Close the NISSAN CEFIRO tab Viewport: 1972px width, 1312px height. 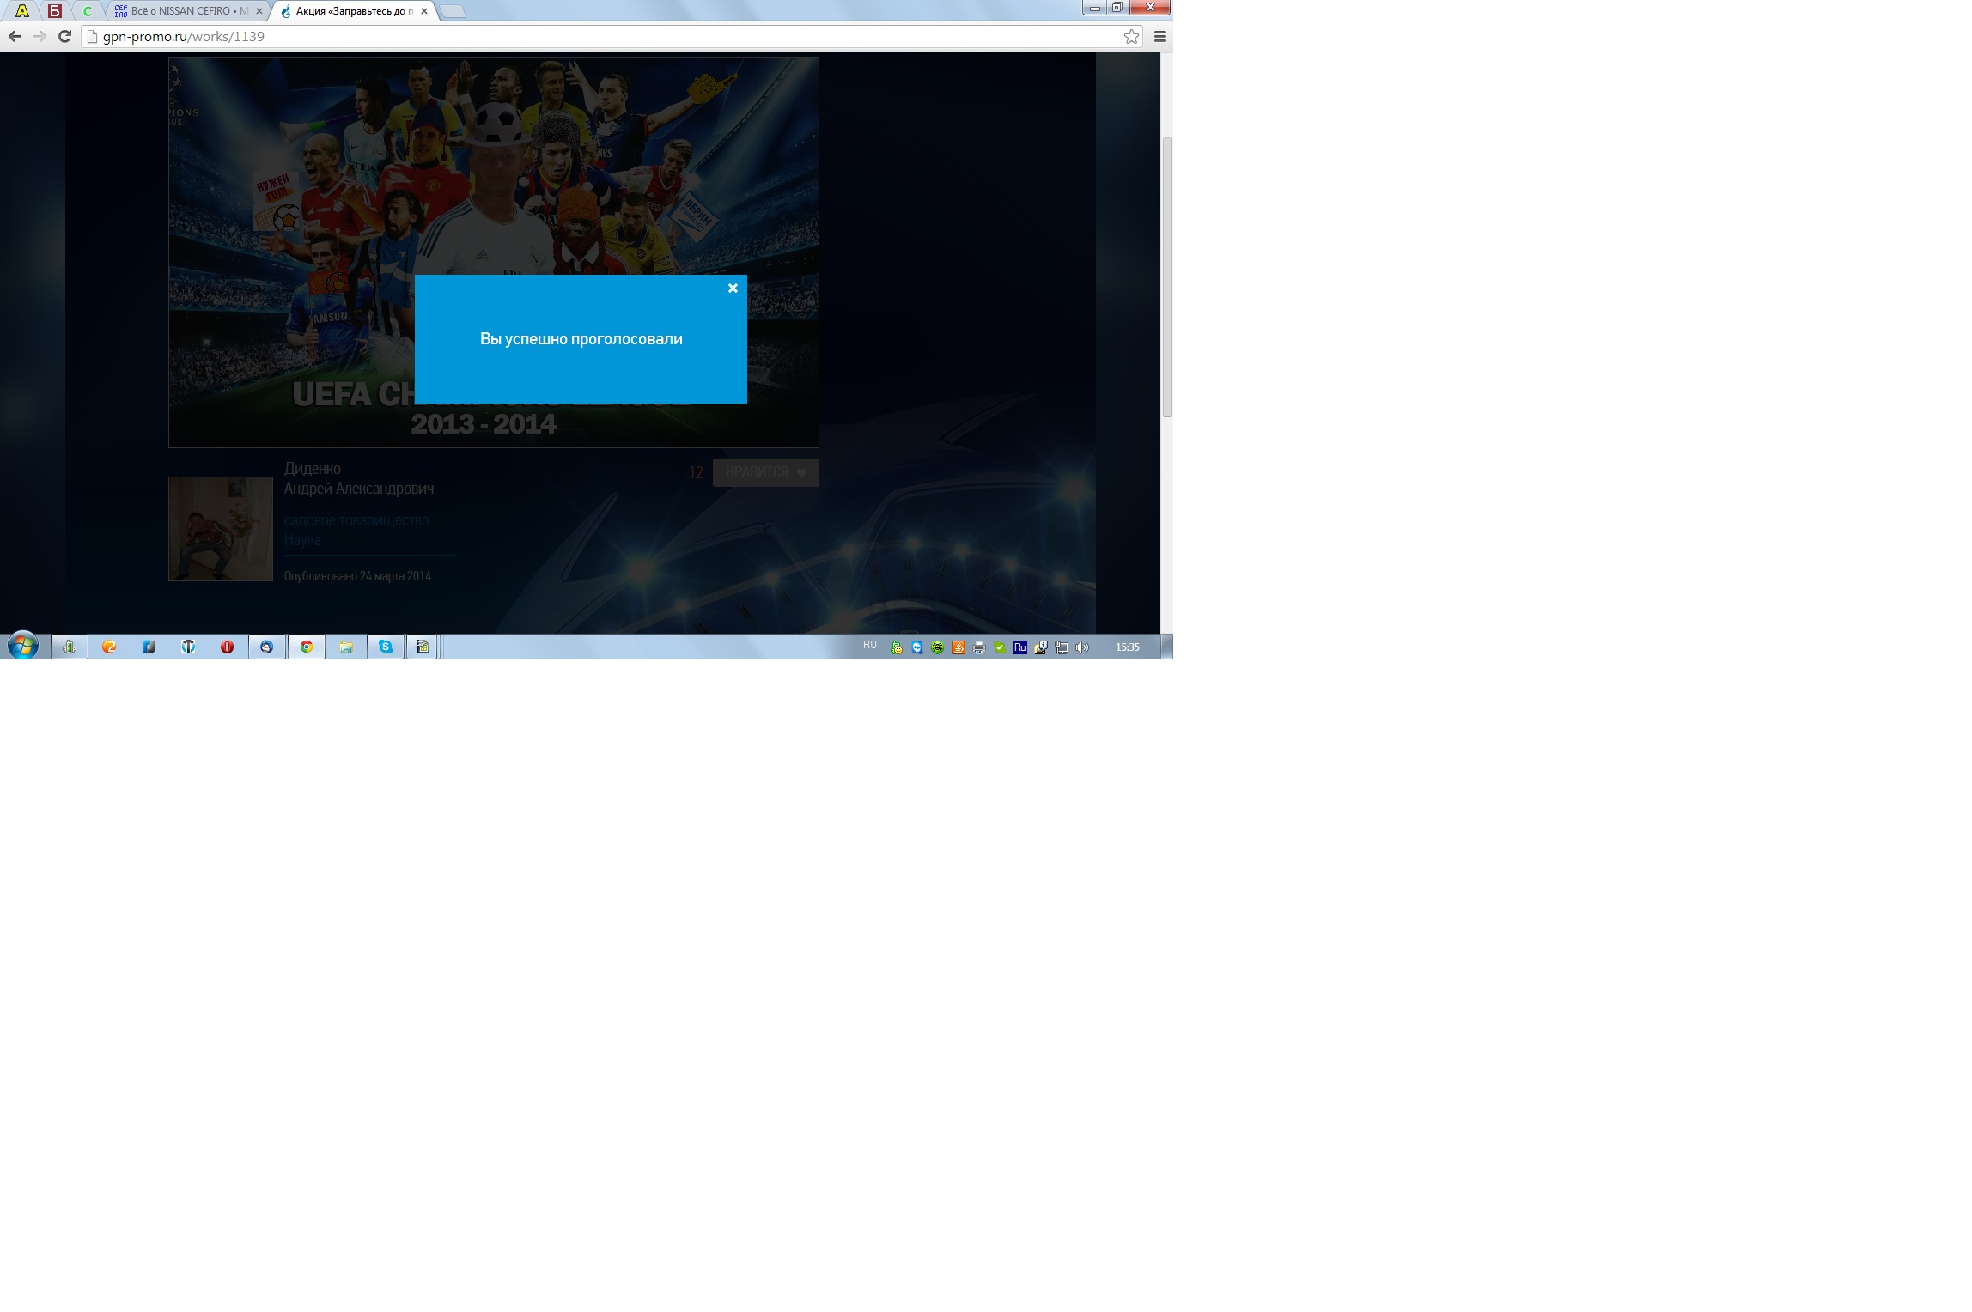tap(259, 11)
